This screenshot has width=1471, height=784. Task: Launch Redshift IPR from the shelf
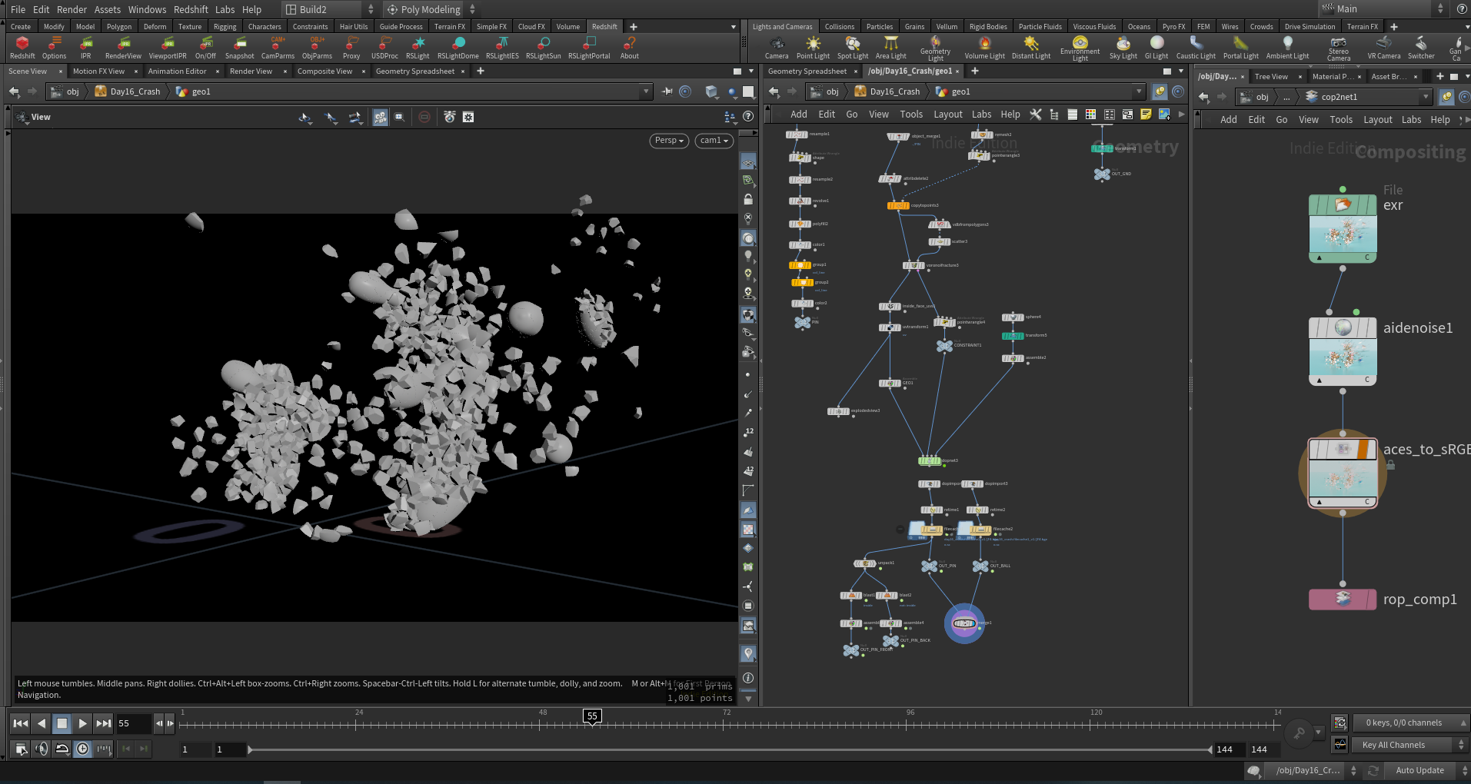click(x=86, y=48)
